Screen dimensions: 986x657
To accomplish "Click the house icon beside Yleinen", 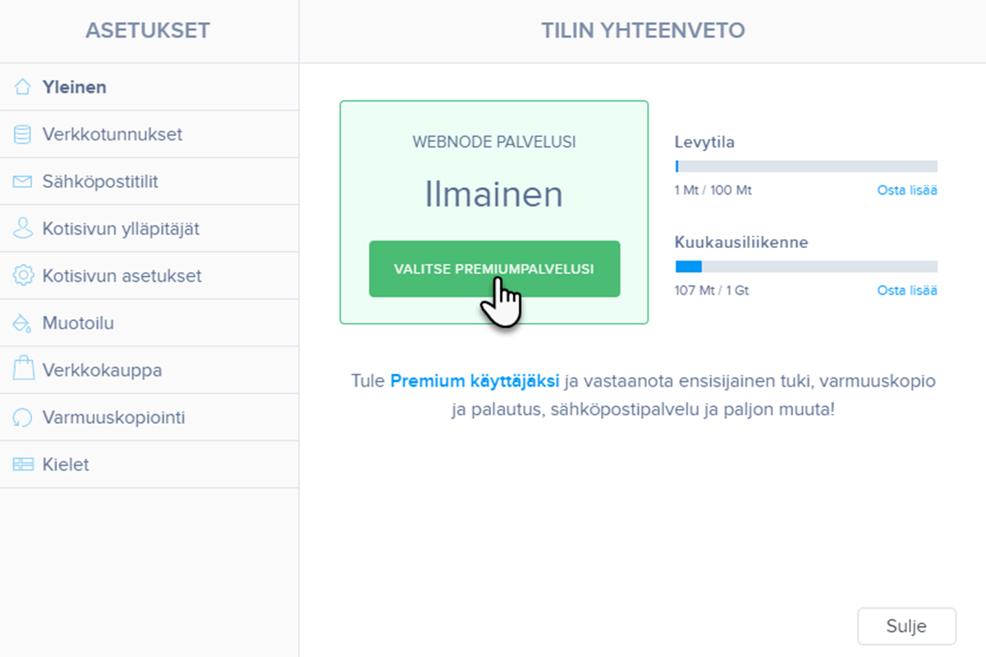I will click(22, 87).
